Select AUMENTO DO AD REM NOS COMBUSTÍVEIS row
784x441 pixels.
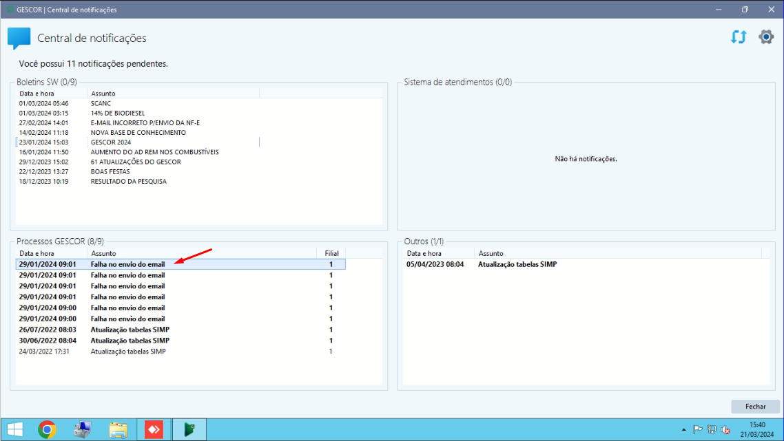138,152
